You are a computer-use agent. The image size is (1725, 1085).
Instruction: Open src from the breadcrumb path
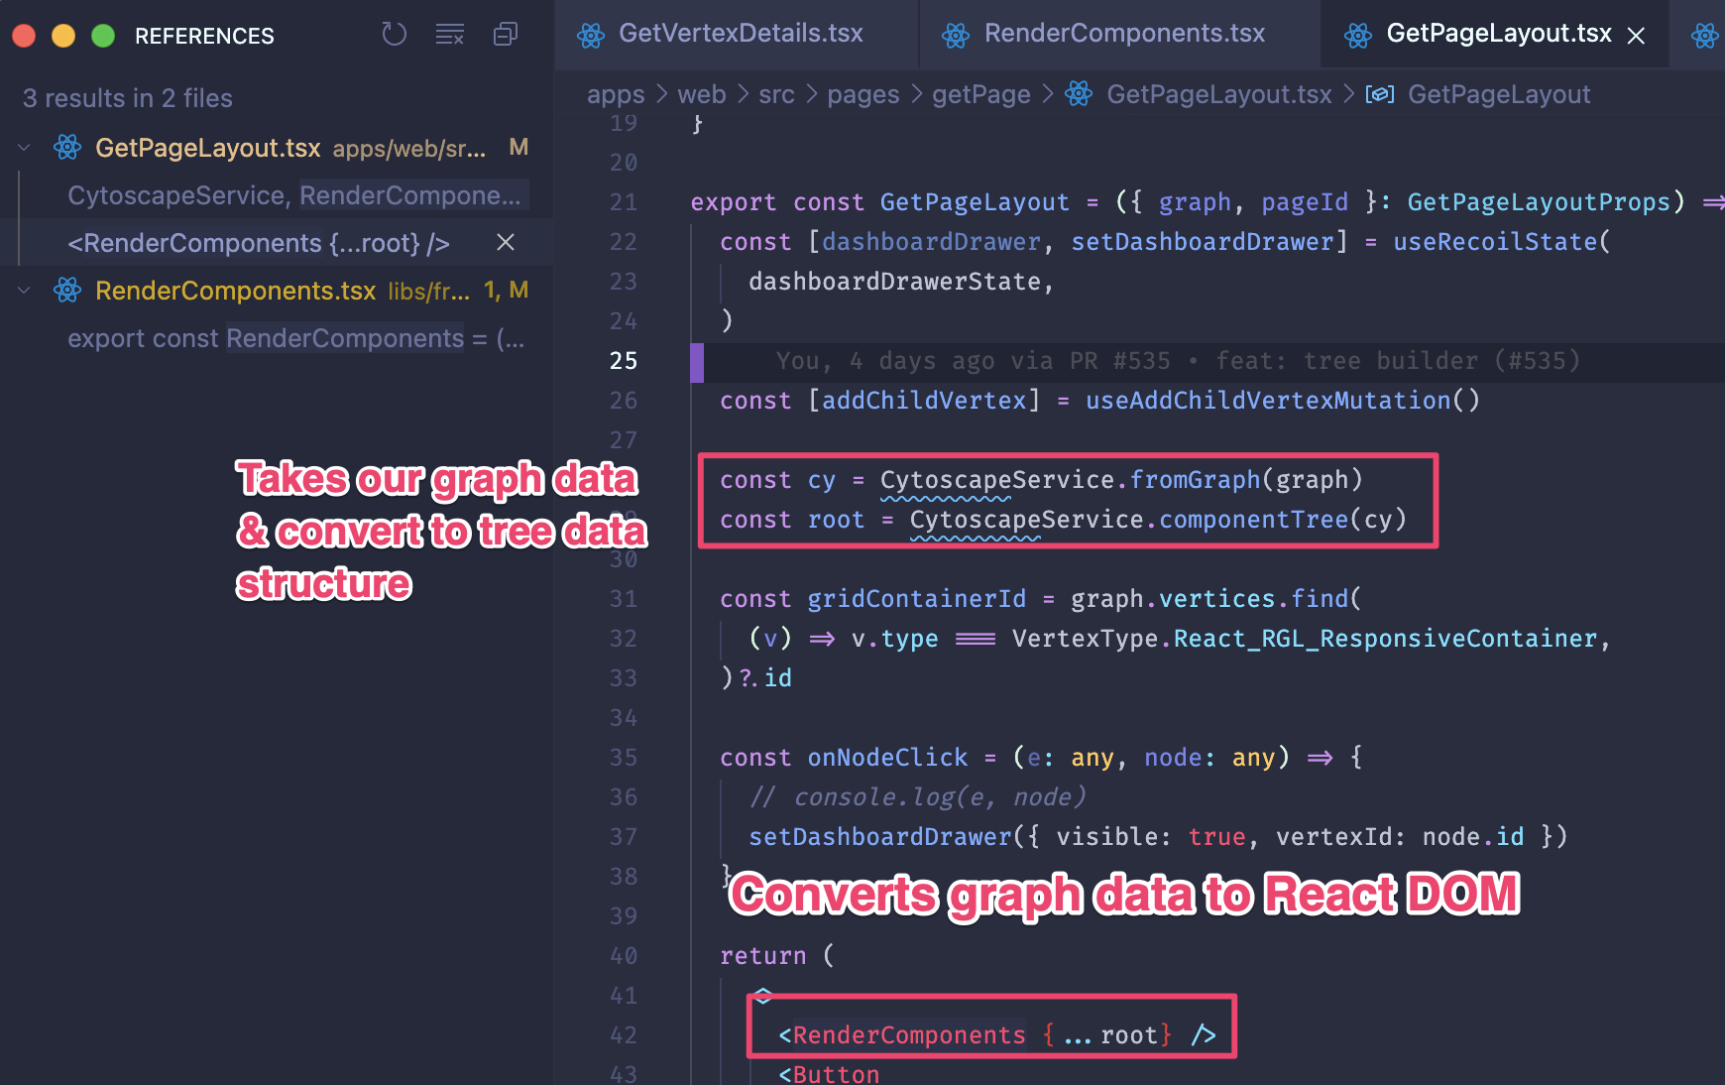pyautogui.click(x=776, y=93)
